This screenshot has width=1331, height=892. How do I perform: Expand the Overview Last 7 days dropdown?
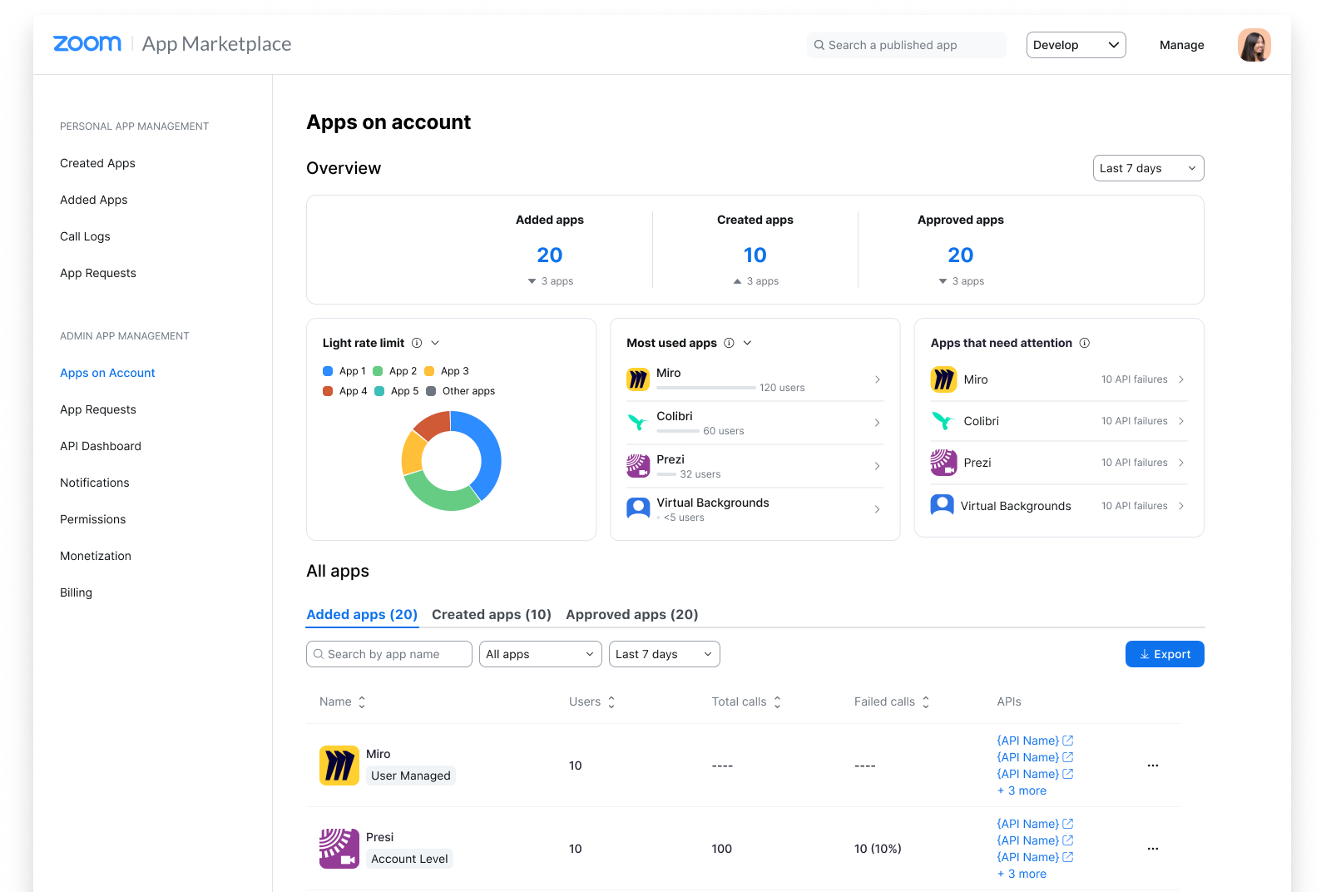[1148, 168]
